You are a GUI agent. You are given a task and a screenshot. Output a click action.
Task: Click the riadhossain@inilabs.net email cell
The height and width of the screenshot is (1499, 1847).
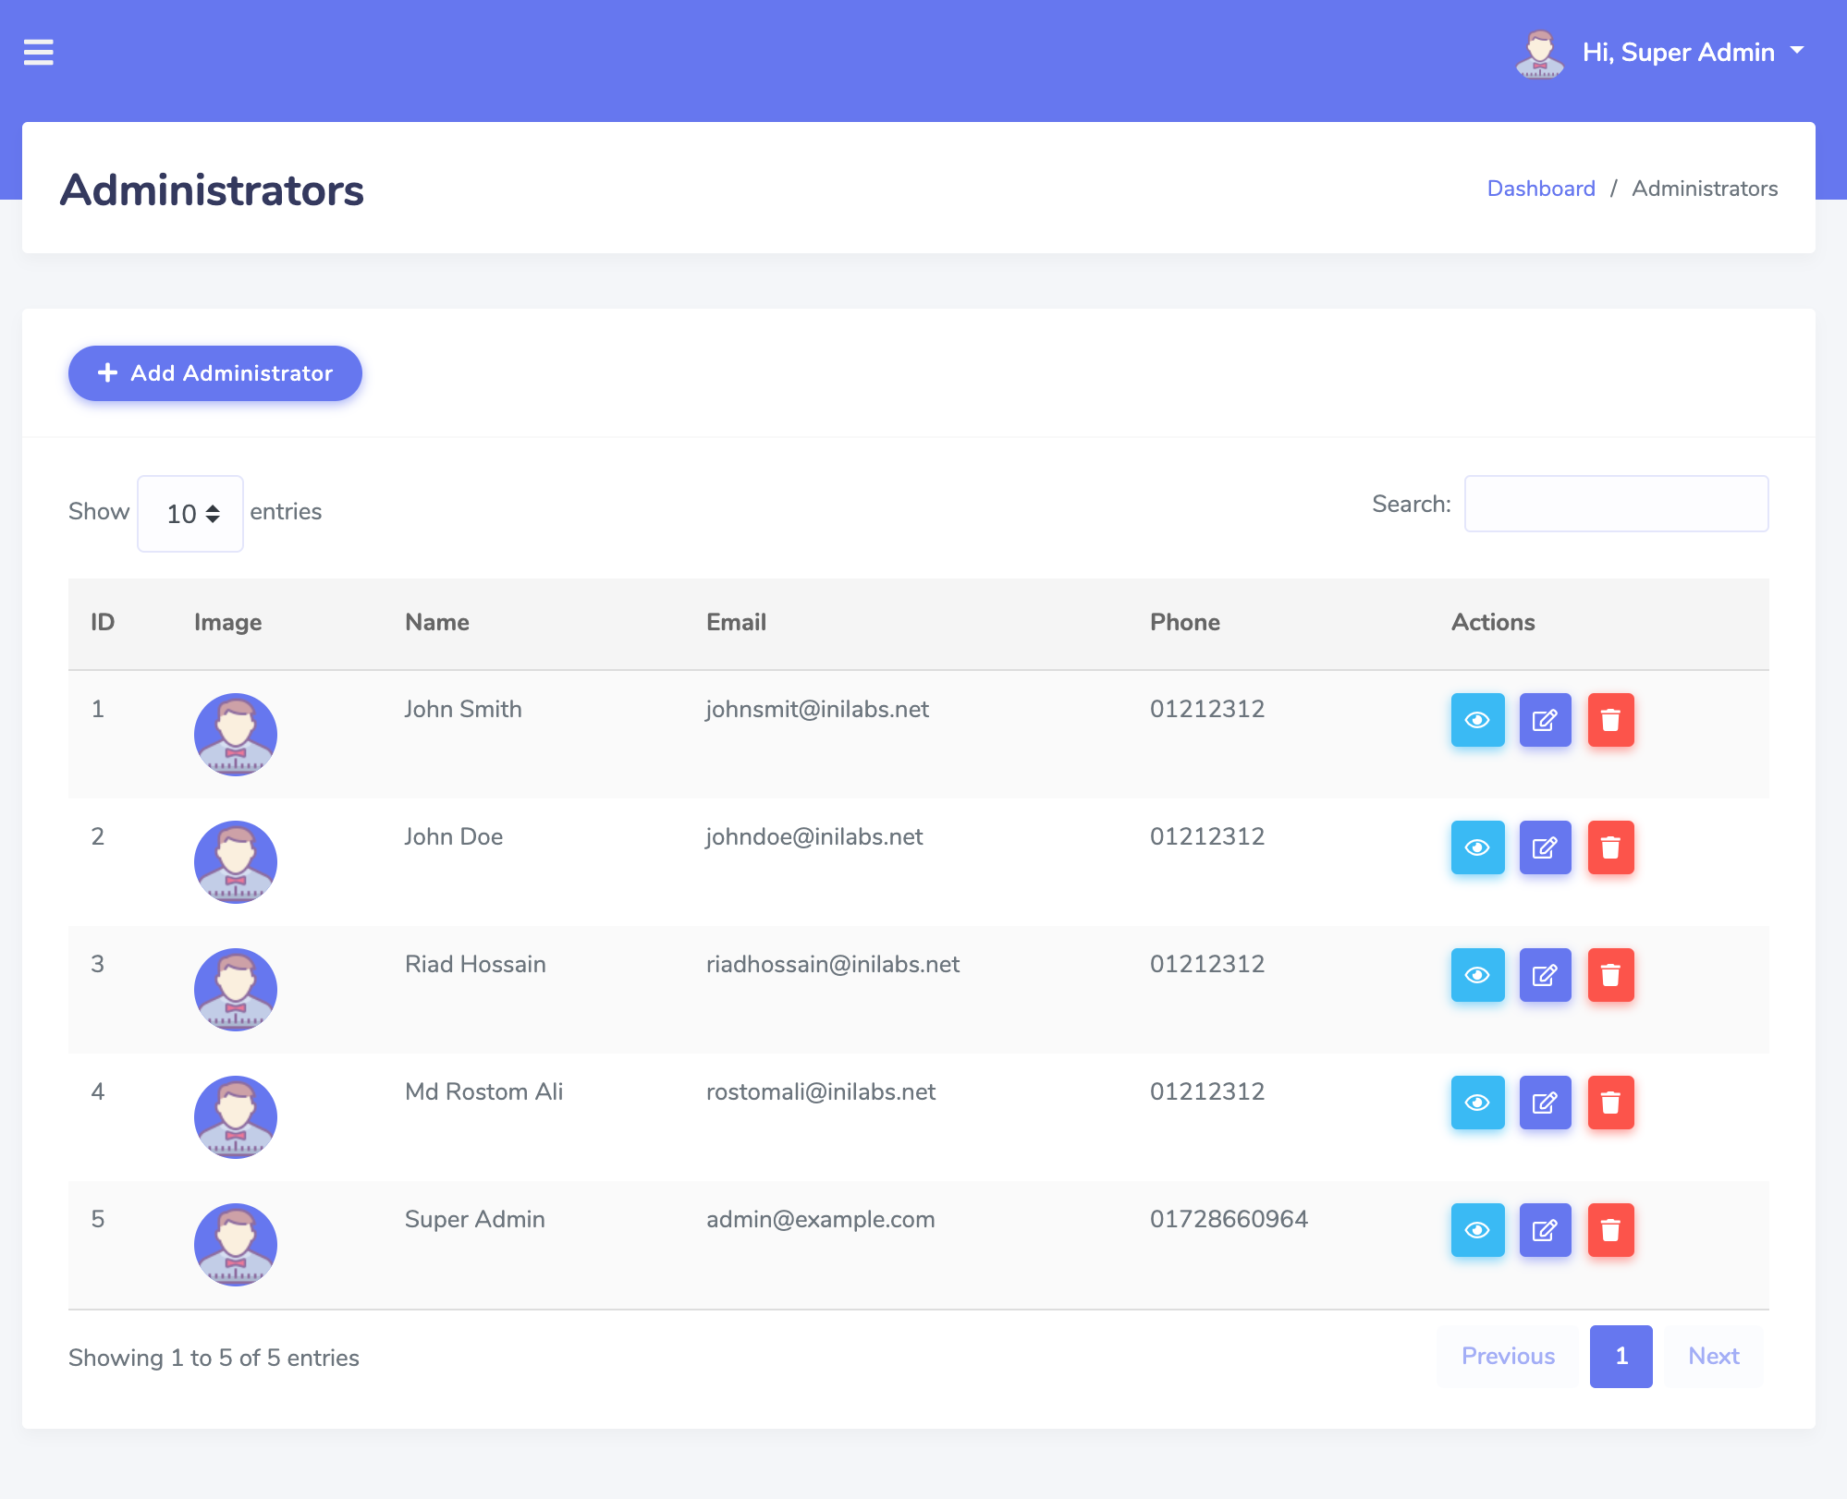[833, 964]
